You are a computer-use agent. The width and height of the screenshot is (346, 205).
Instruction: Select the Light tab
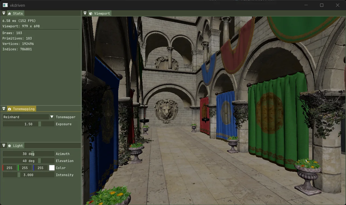click(x=16, y=146)
